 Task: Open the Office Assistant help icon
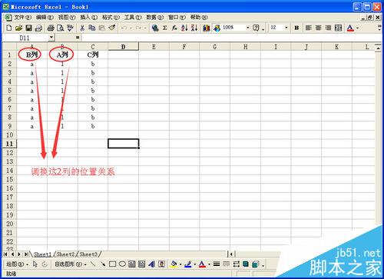pyautogui.click(x=256, y=28)
